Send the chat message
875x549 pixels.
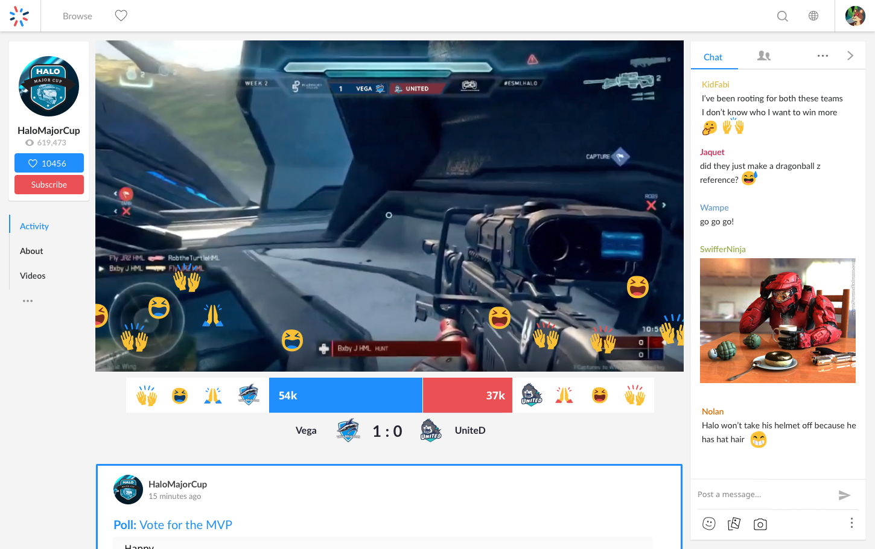(844, 495)
